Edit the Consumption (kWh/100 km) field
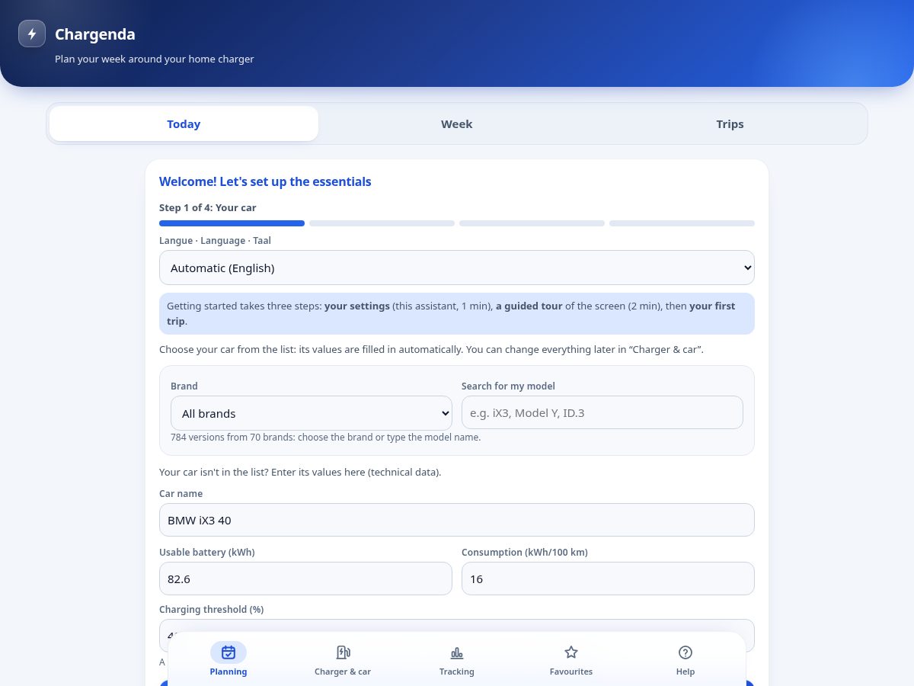 pyautogui.click(x=608, y=579)
